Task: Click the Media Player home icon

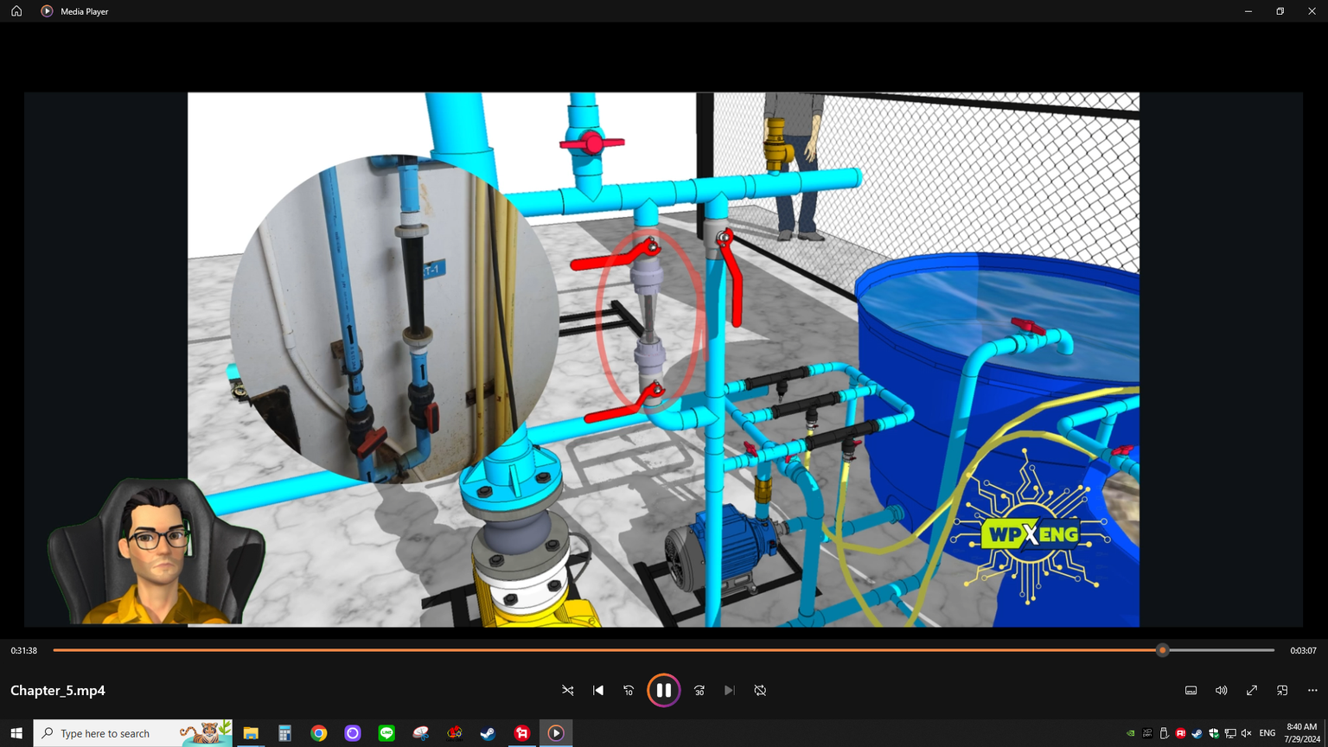Action: tap(16, 11)
